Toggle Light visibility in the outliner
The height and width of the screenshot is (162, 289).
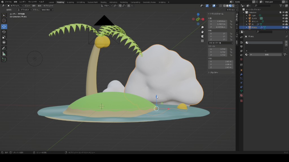pos(283,15)
